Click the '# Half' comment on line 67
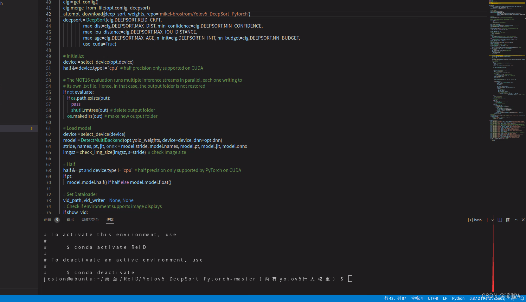The height and width of the screenshot is (302, 526). coord(69,164)
